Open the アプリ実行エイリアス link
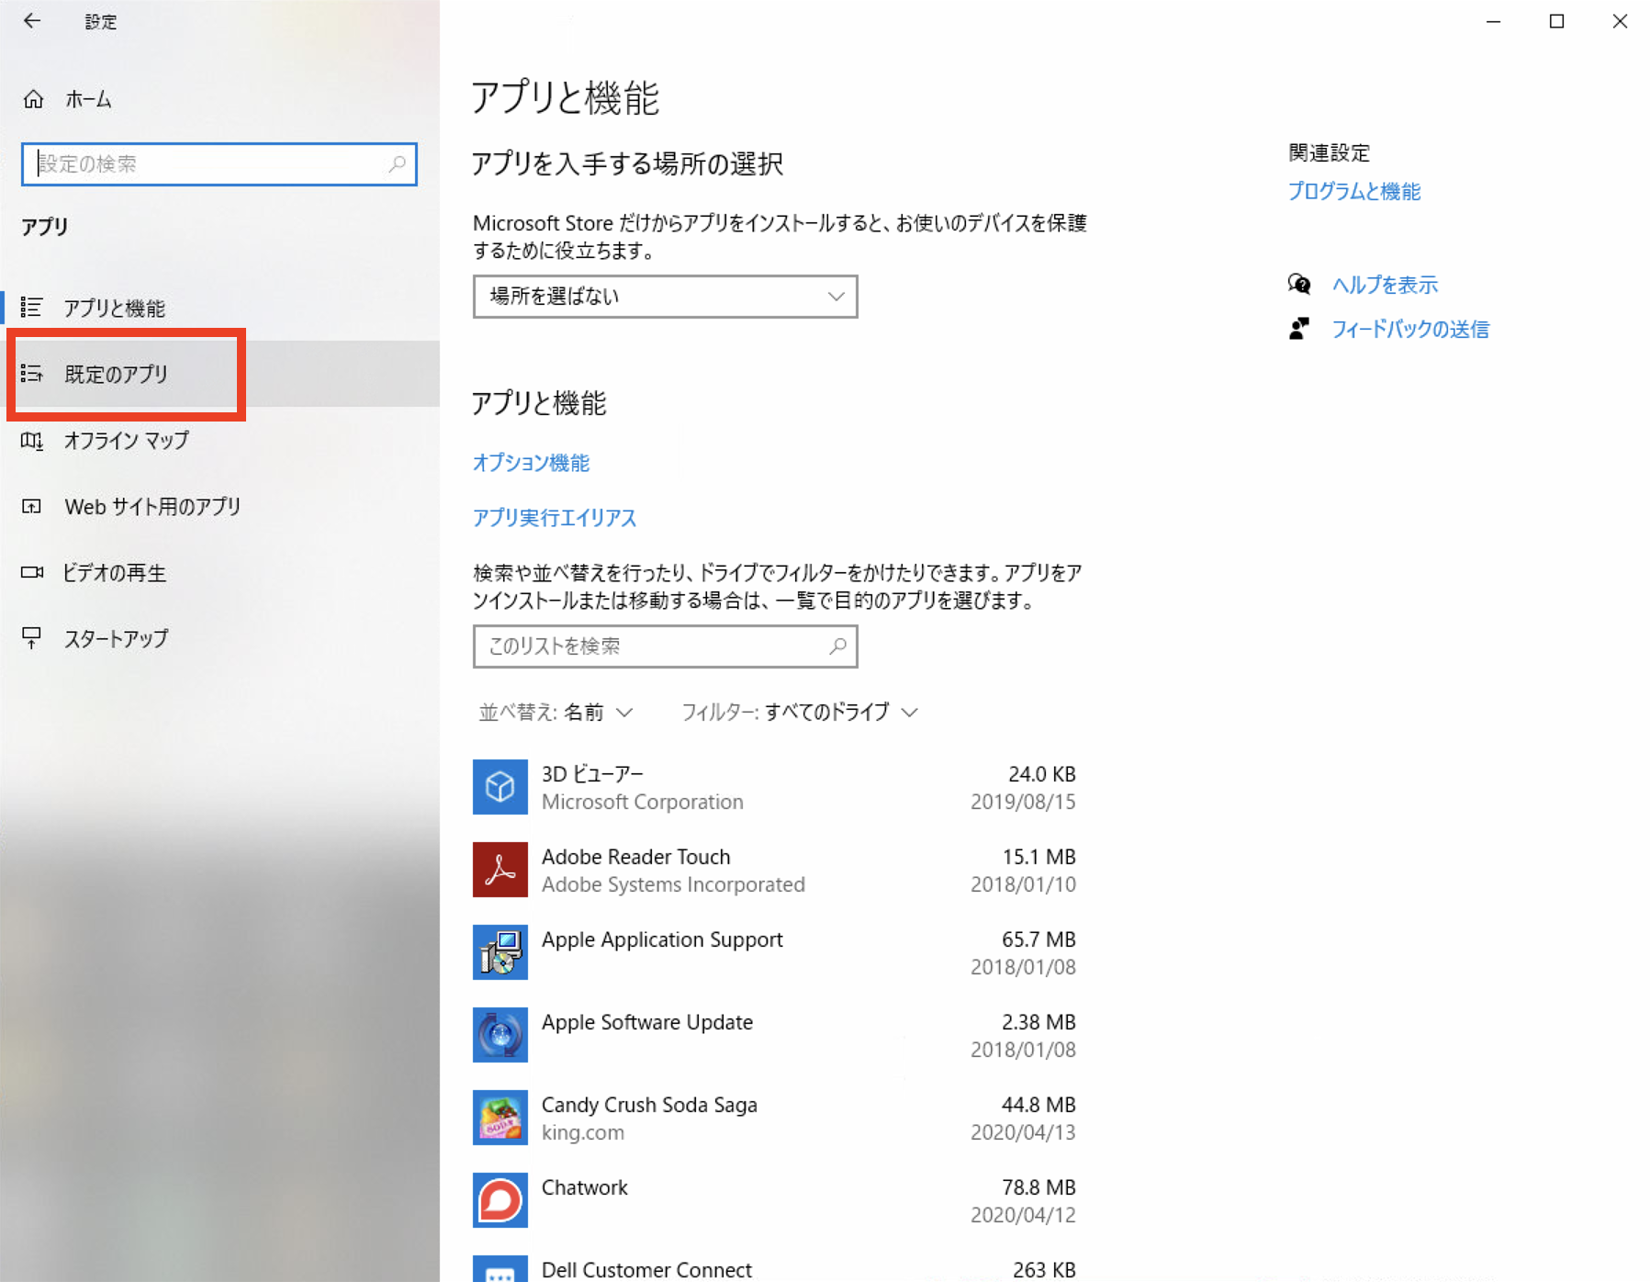The width and height of the screenshot is (1651, 1282). [x=555, y=518]
